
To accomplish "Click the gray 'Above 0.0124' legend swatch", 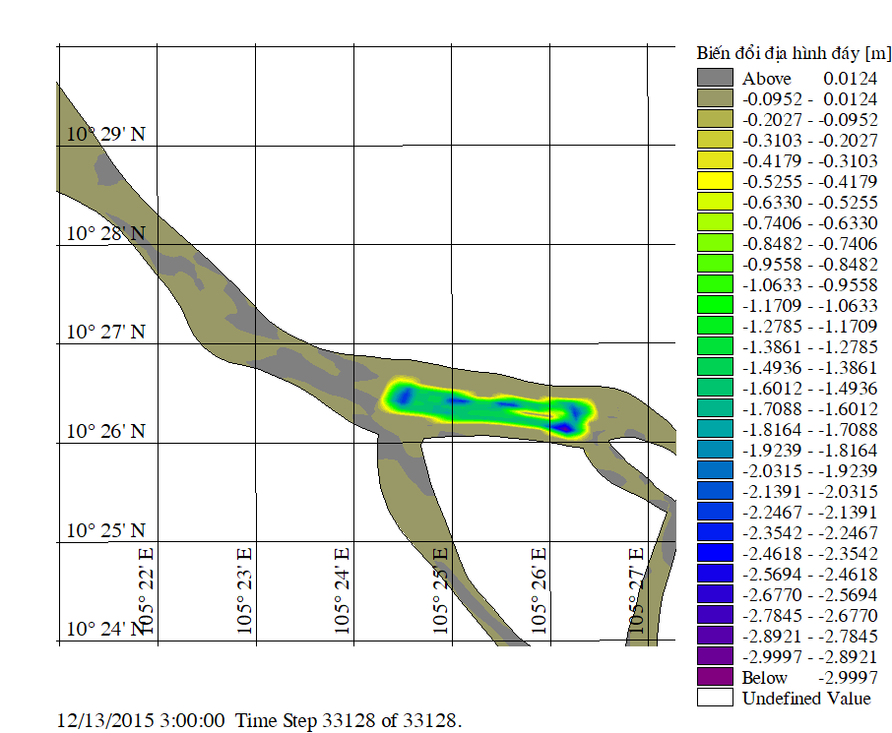I will pos(715,78).
